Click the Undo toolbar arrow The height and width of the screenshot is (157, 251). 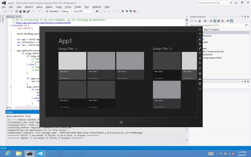click(x=33, y=11)
